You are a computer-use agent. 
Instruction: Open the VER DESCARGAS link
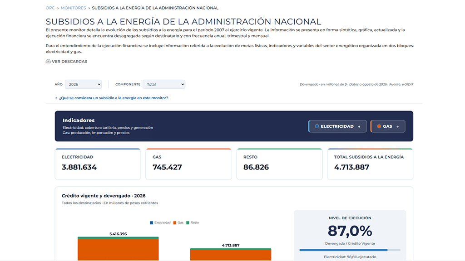[x=66, y=61]
